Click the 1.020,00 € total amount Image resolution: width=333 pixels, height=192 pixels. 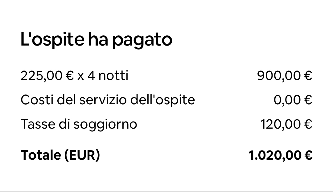[x=280, y=155]
